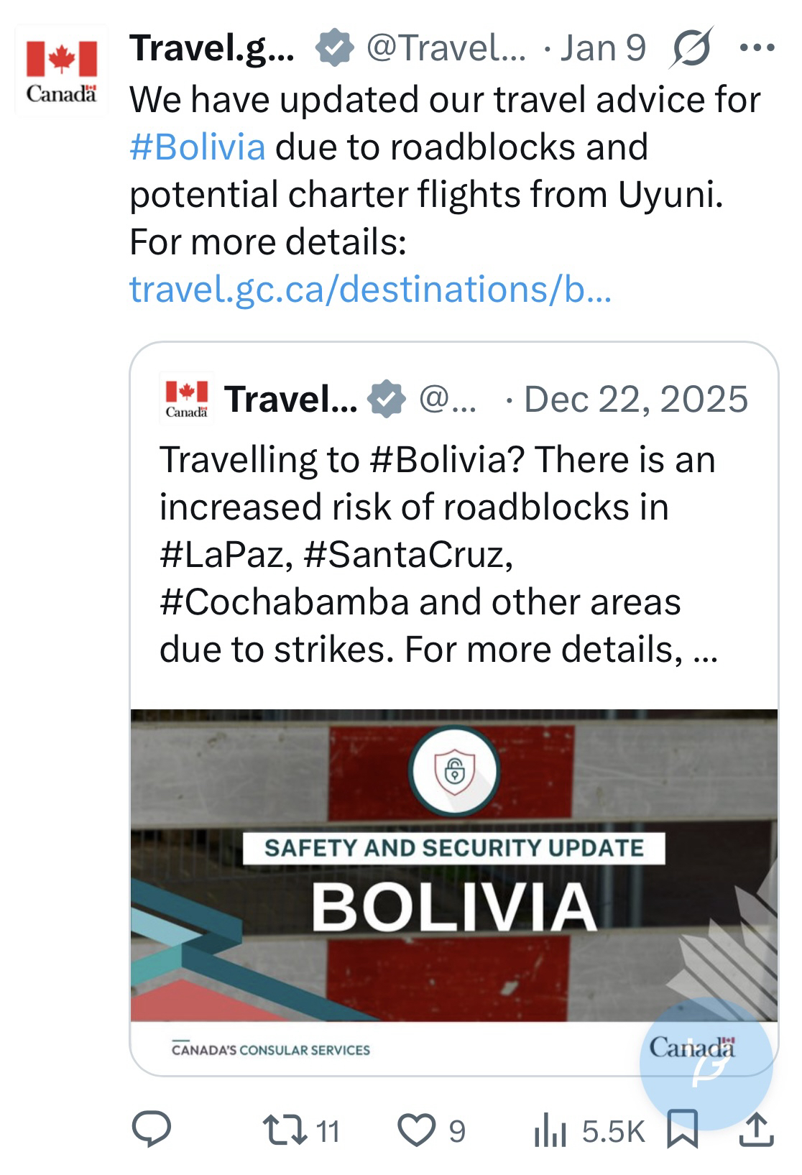Click the quoted tweet's verified badge
The image size is (802, 1175).
pyautogui.click(x=387, y=399)
